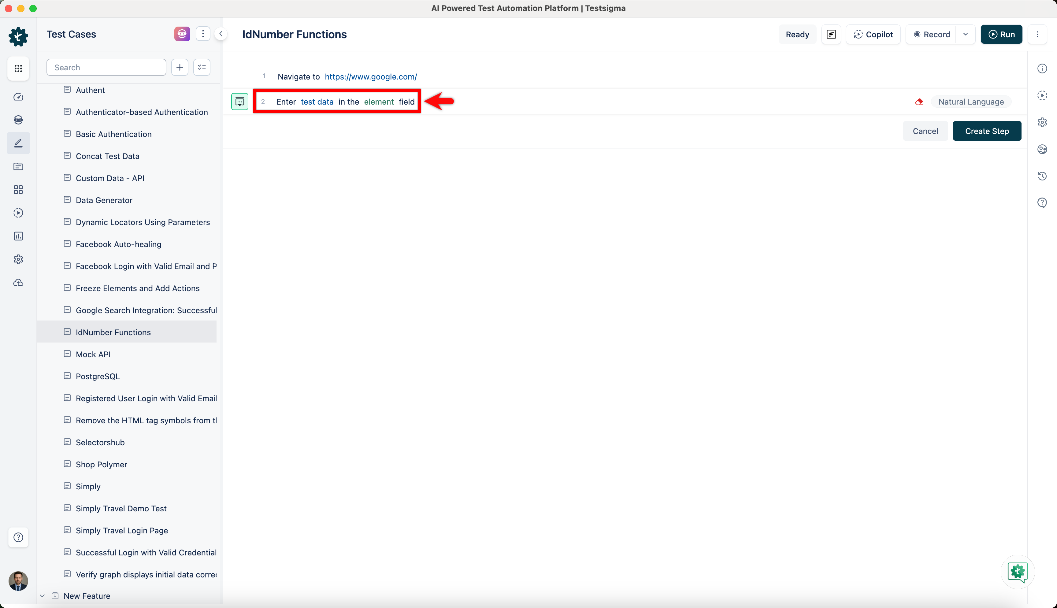
Task: Open the info icon in right rail
Action: click(x=1042, y=69)
